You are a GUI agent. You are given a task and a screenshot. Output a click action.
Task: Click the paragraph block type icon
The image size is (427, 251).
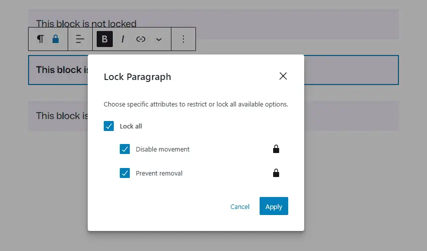(x=41, y=39)
